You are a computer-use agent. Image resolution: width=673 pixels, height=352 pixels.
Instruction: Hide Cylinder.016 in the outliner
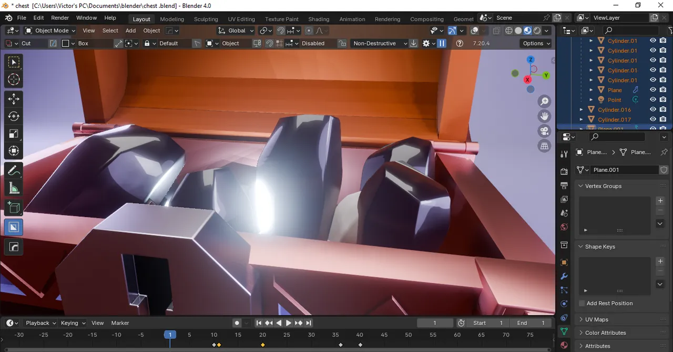[653, 110]
